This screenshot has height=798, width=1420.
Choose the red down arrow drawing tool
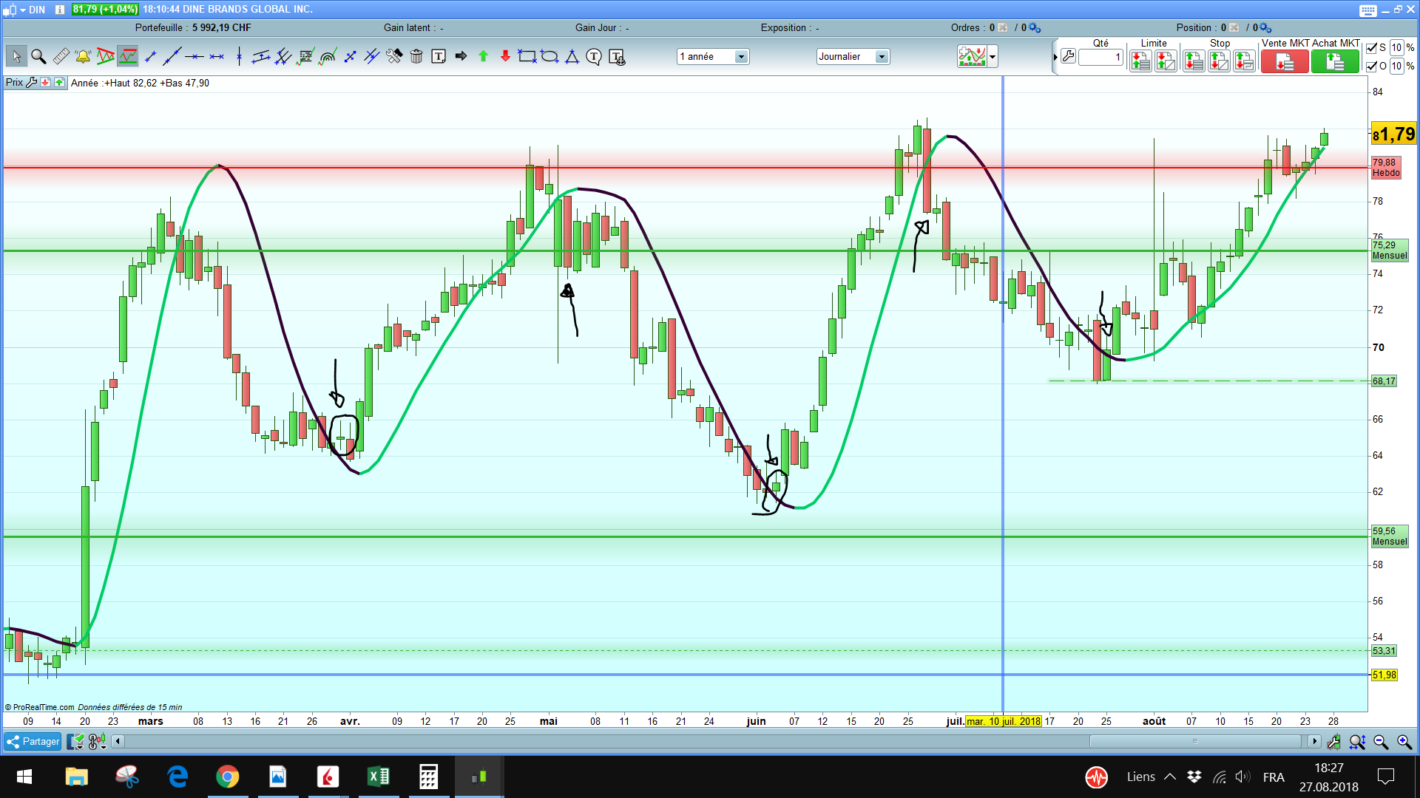505,56
